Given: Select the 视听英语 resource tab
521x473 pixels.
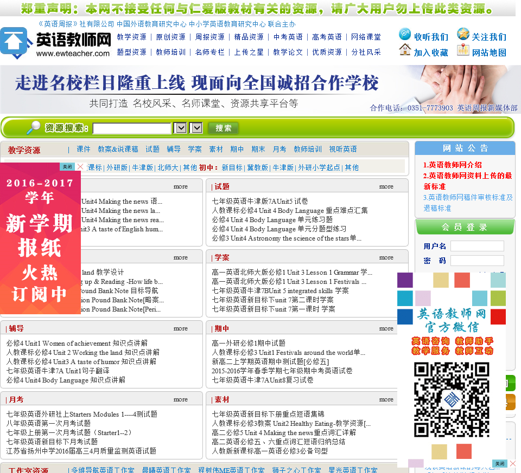Looking at the screenshot, I should click(x=343, y=149).
